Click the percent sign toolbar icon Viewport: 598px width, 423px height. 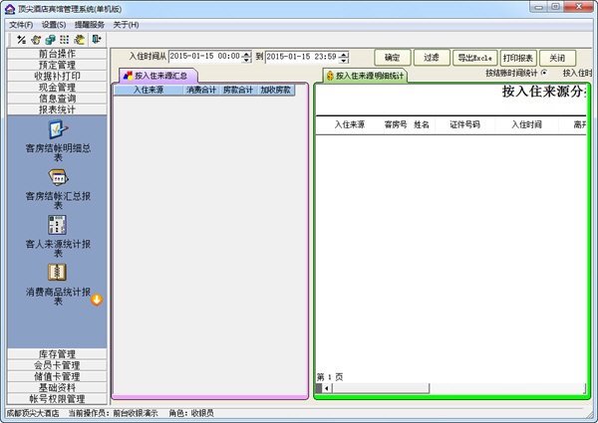click(x=21, y=39)
